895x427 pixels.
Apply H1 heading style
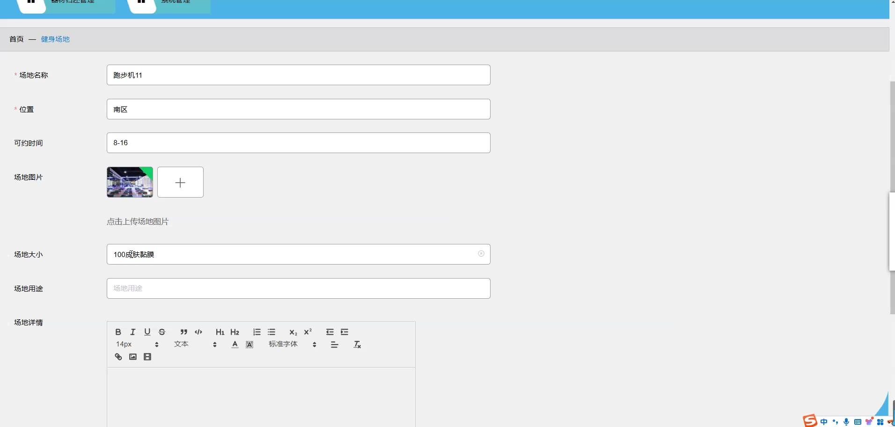220,332
